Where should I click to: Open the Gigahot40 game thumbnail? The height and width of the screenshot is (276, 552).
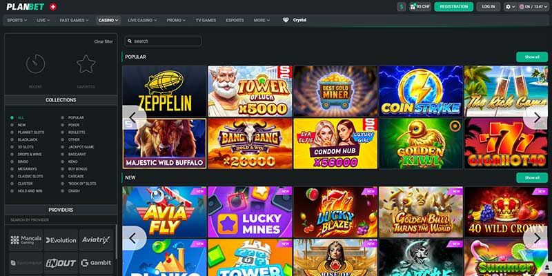point(506,144)
